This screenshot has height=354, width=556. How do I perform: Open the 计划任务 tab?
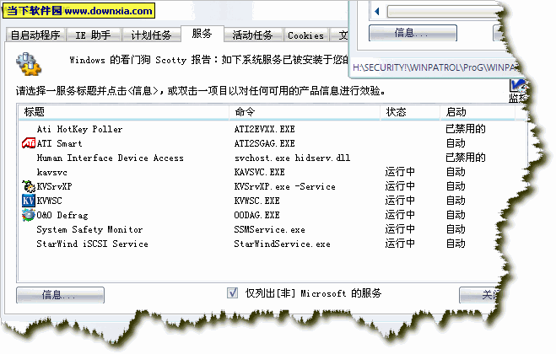(151, 35)
